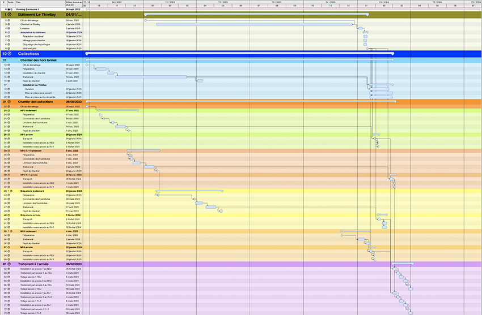Viewport: 482px width, 315px height.
Task: Click the Début donné au plus tôt column header
Action: coord(74,4)
